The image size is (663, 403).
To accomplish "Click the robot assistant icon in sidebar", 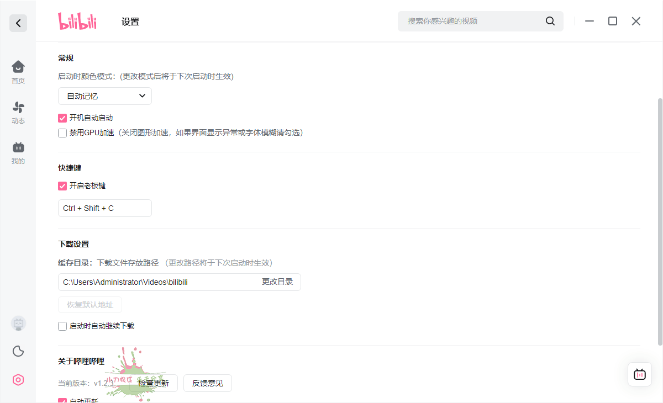I will (18, 323).
